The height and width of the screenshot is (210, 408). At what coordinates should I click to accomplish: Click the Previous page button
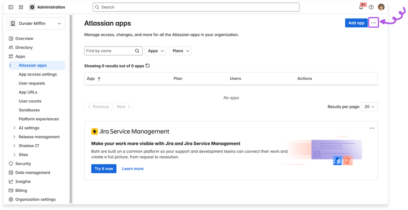coord(99,107)
